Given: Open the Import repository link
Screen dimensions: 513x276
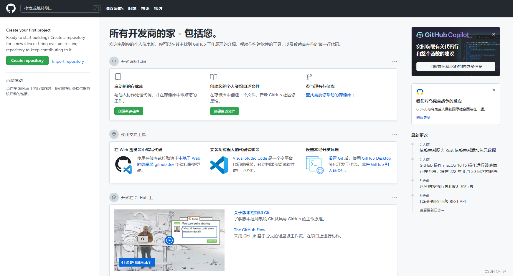Looking at the screenshot, I should (x=68, y=61).
